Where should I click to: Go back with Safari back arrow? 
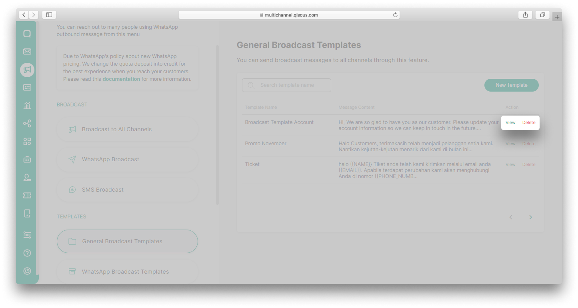click(x=24, y=15)
